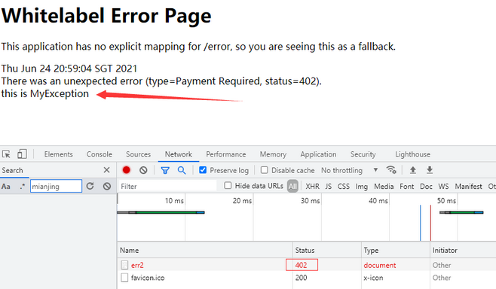The image size is (496, 289).
Task: Filter requests by Doc
Action: [x=426, y=187]
